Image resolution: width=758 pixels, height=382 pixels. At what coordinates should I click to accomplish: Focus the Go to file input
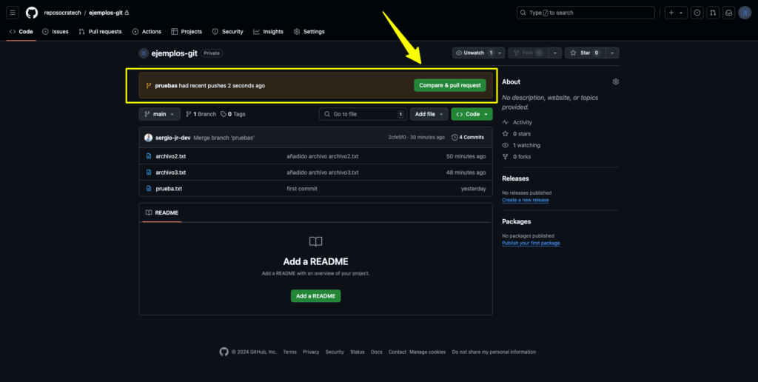point(363,114)
